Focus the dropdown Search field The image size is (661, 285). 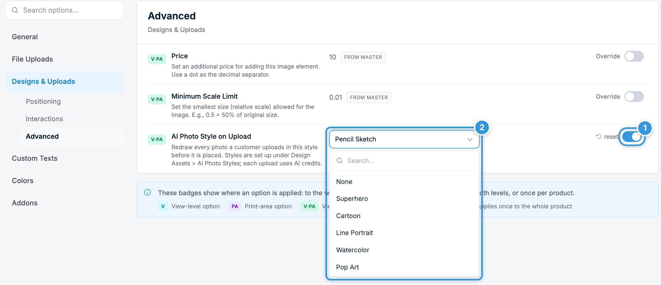pyautogui.click(x=404, y=161)
